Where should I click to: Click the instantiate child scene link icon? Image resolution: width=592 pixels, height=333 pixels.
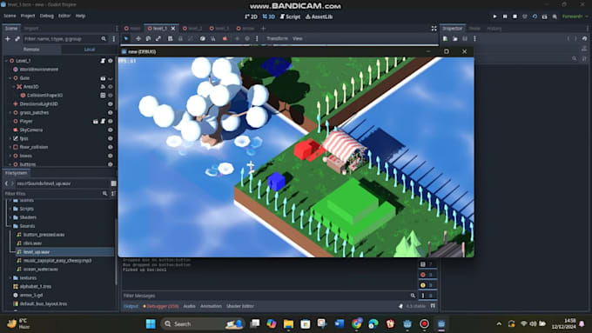click(17, 39)
